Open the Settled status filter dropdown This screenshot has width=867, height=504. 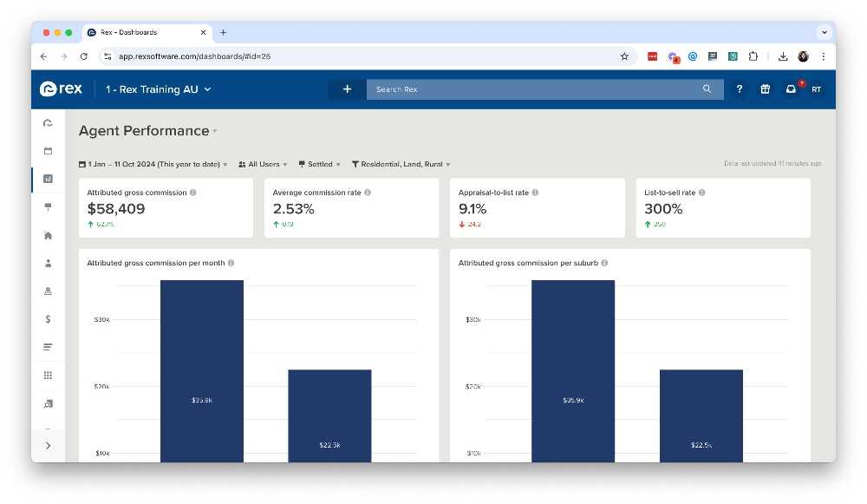[319, 164]
